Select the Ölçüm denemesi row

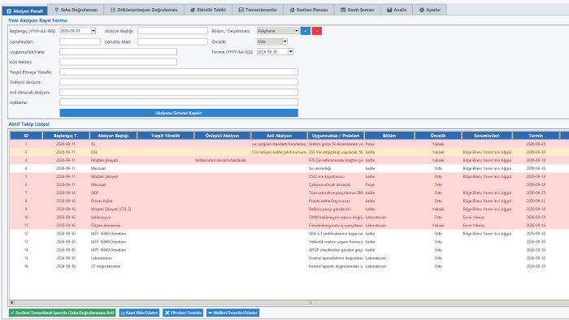(x=289, y=226)
